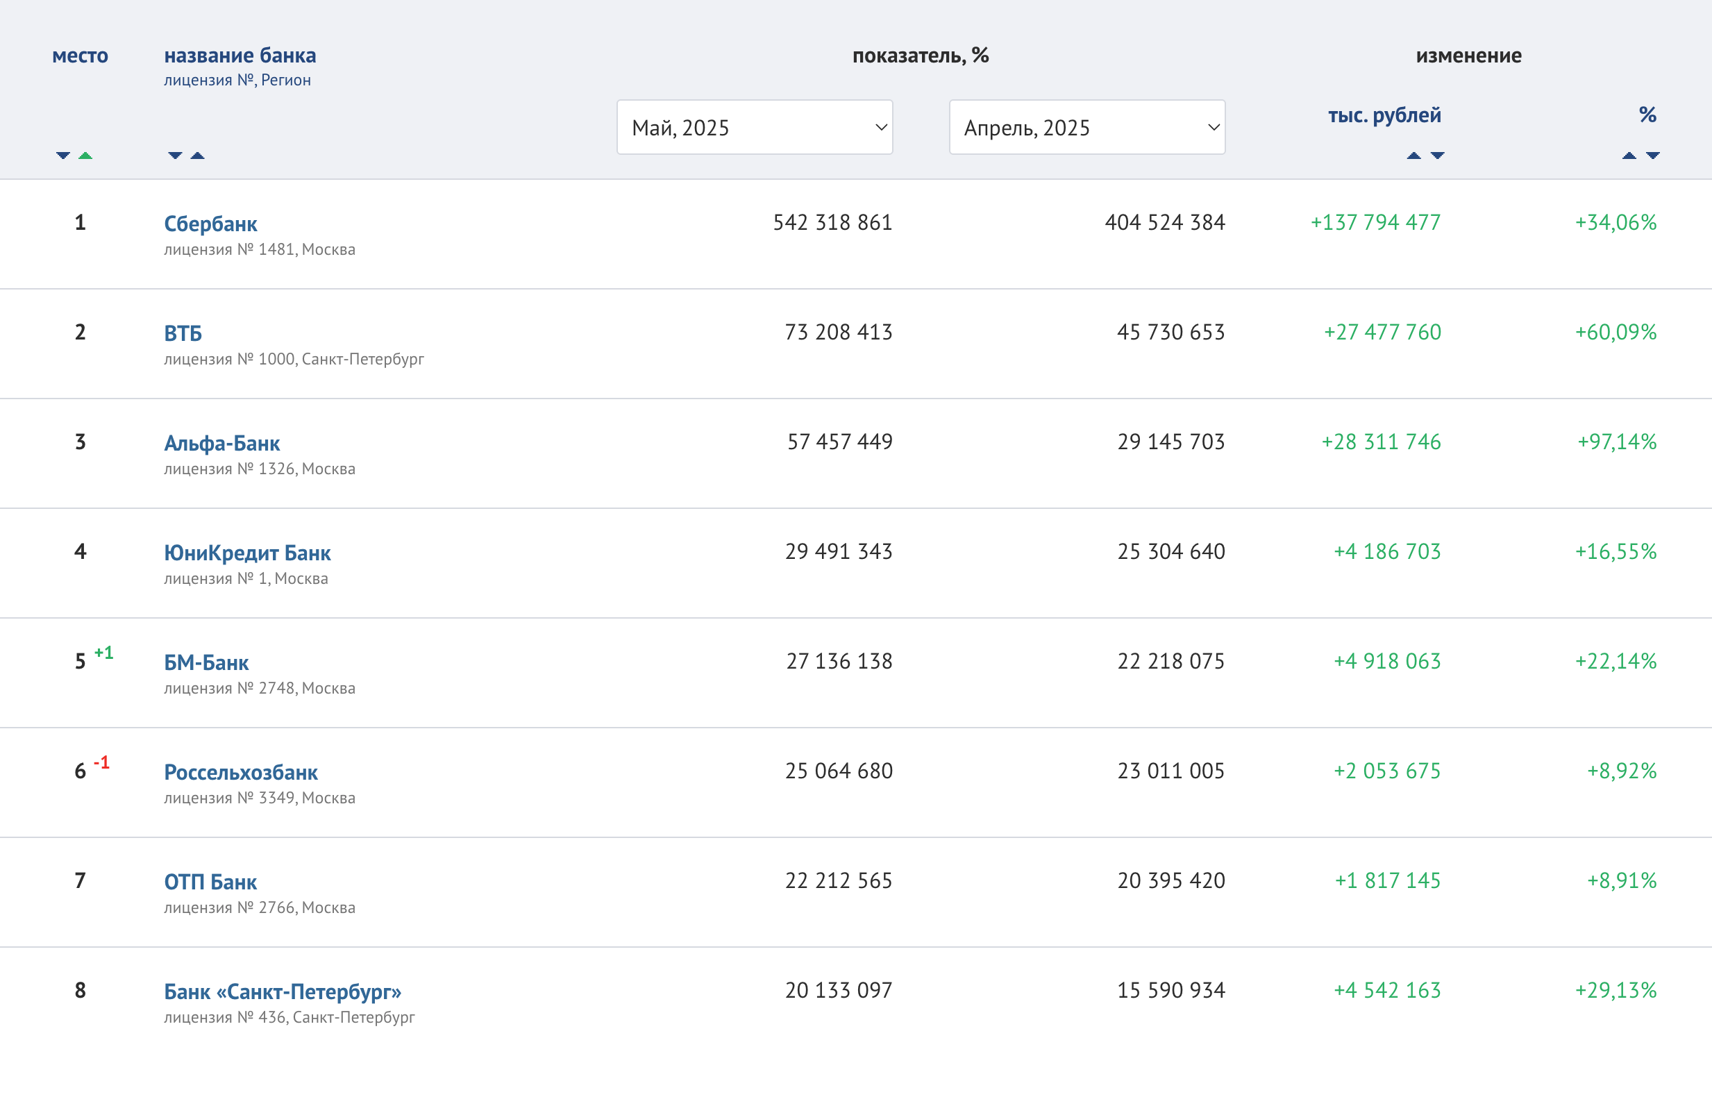Click ВТБ percent +60,09%
This screenshot has height=1097, width=1712.
tap(1616, 332)
